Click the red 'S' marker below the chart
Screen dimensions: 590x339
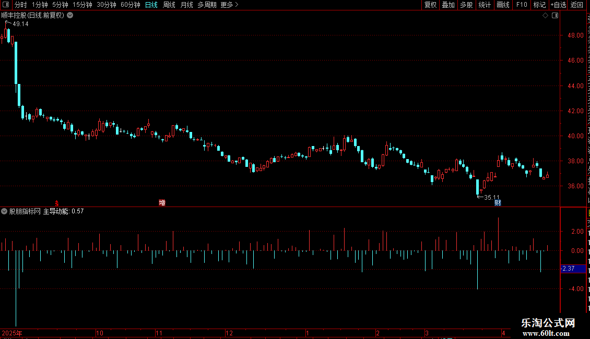[x=57, y=203]
